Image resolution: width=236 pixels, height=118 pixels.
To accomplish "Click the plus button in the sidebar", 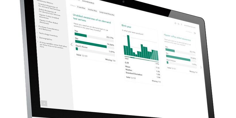I will click(x=44, y=103).
